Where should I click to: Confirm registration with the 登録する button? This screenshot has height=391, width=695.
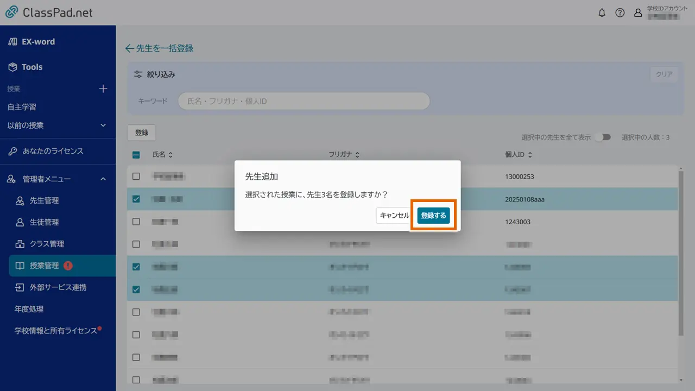pos(433,215)
